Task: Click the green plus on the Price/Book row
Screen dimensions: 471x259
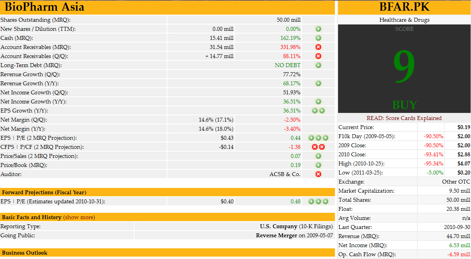Action: [318, 165]
